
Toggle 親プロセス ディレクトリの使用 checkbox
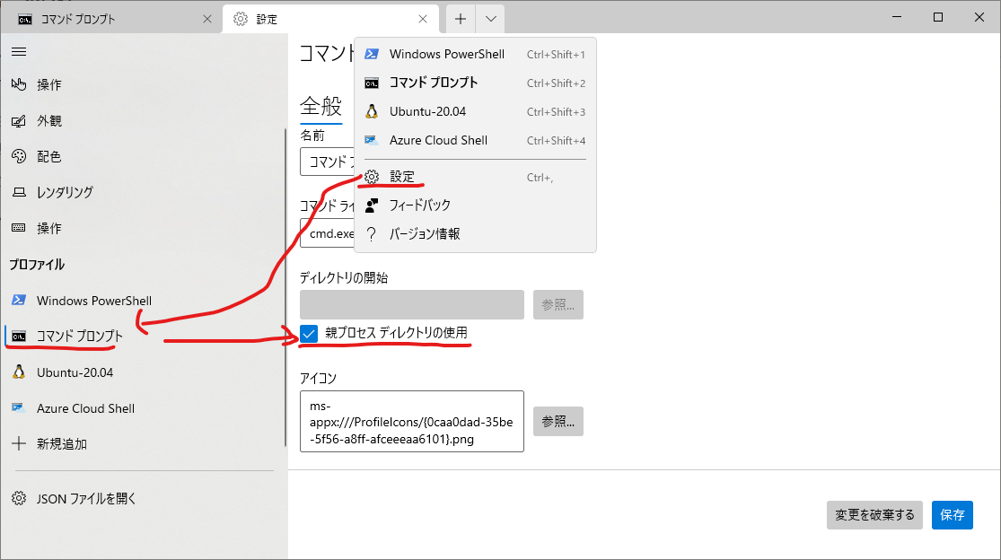pyautogui.click(x=309, y=334)
